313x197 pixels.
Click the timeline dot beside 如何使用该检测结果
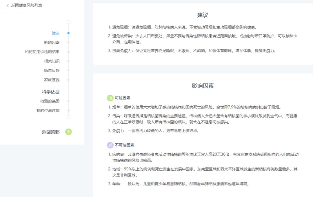tap(68, 52)
